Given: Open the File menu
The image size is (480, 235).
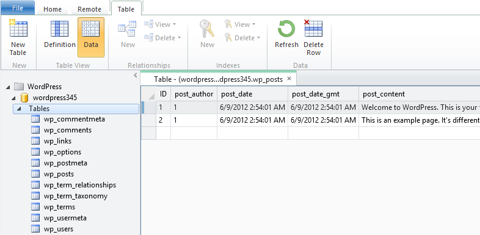Looking at the screenshot, I should (18, 8).
